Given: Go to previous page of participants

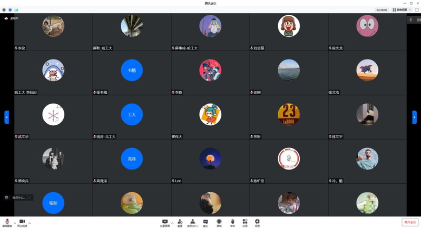Looking at the screenshot, I should [x=6, y=117].
